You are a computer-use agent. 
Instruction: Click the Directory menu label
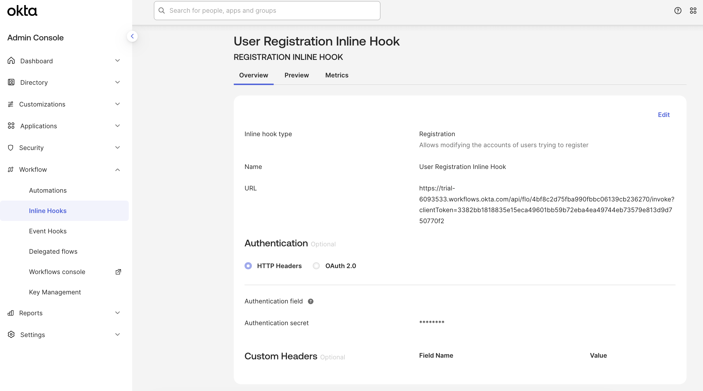point(34,82)
